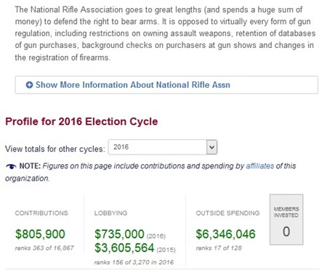Select the 2016 cycle combo box
This screenshot has height=270, width=327.
tap(163, 147)
